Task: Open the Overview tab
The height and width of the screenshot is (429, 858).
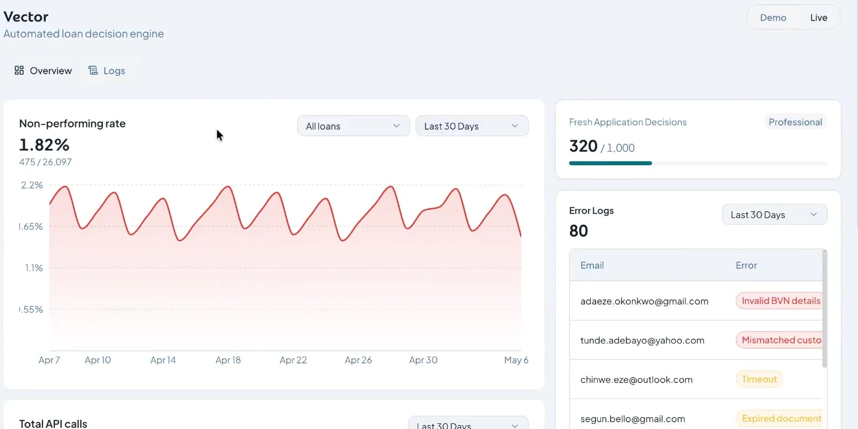Action: point(43,71)
